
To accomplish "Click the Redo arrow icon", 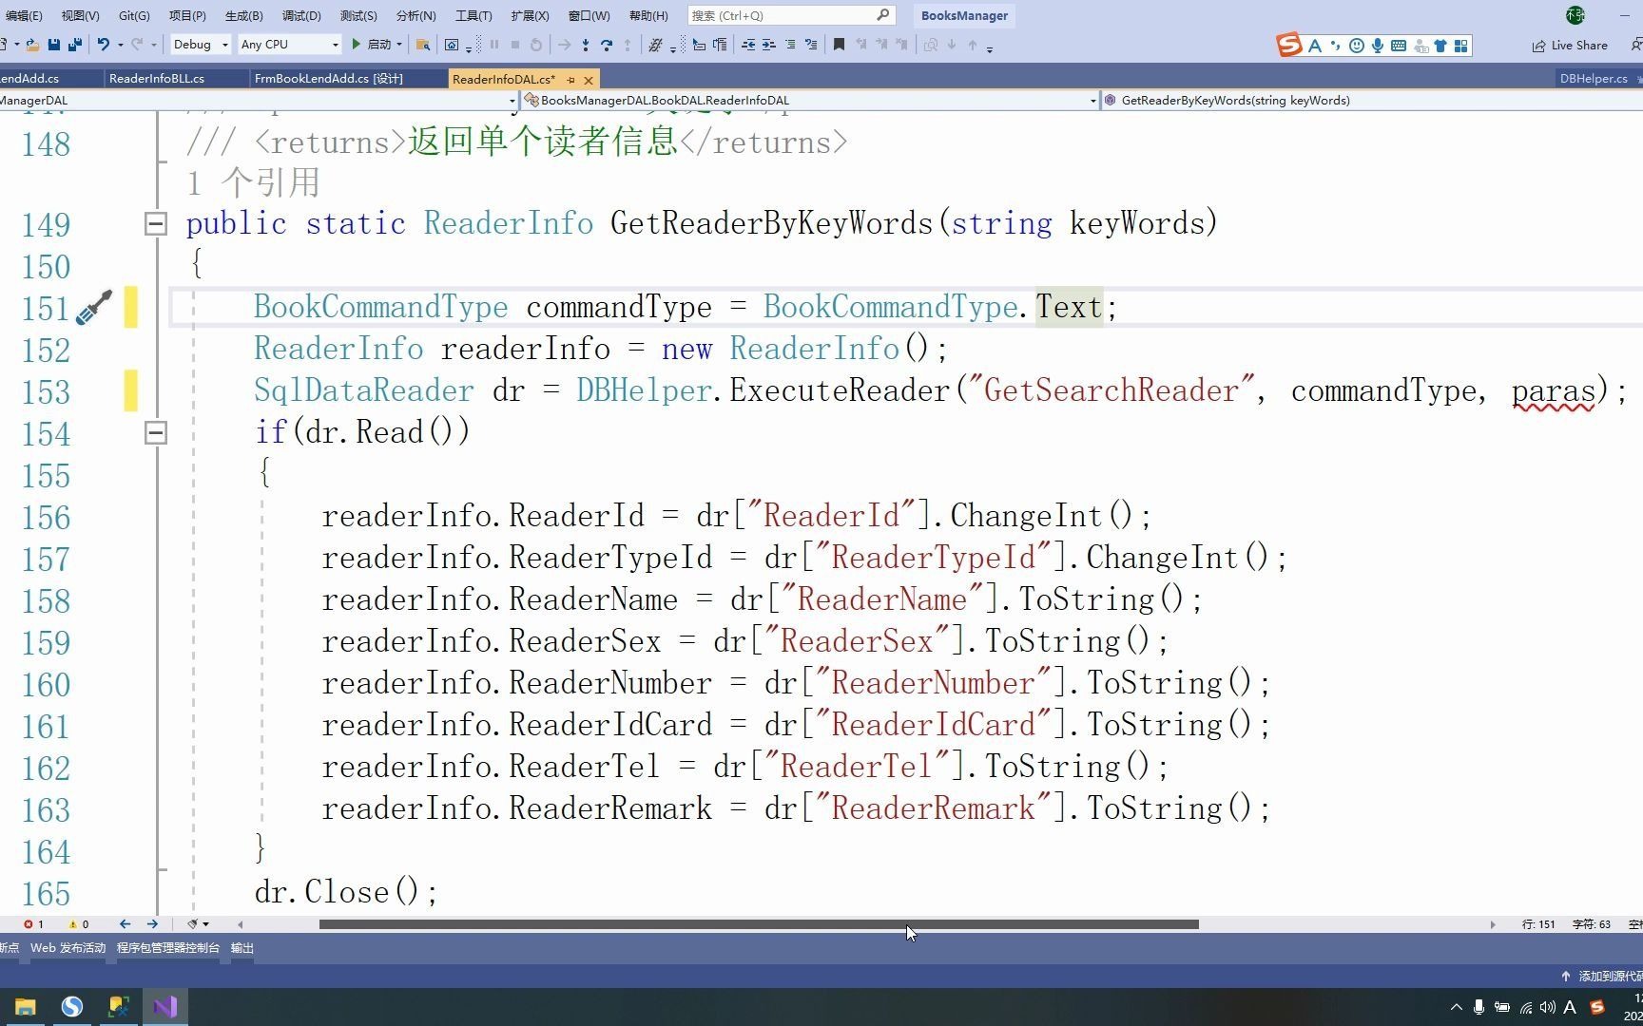I will [137, 45].
